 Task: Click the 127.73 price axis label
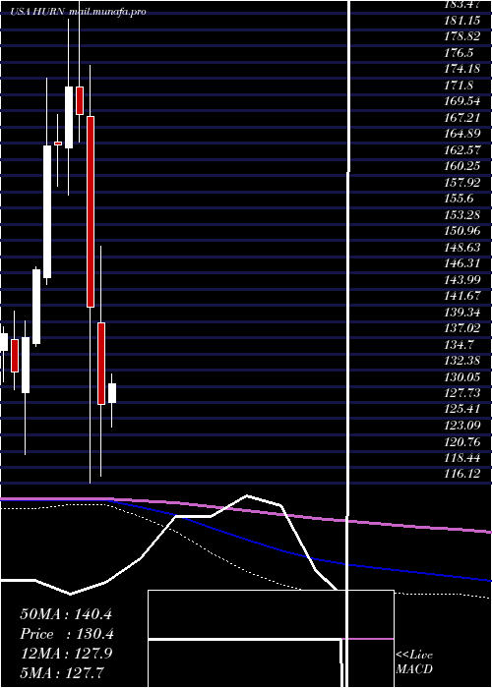[462, 394]
